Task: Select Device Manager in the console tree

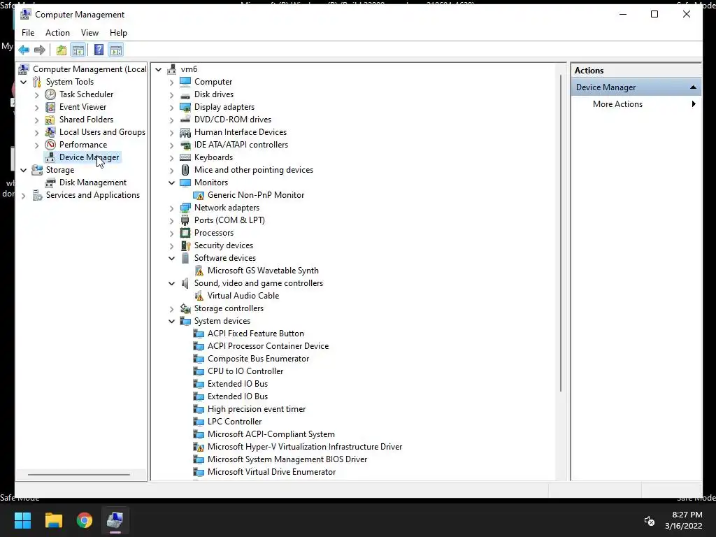Action: point(89,157)
